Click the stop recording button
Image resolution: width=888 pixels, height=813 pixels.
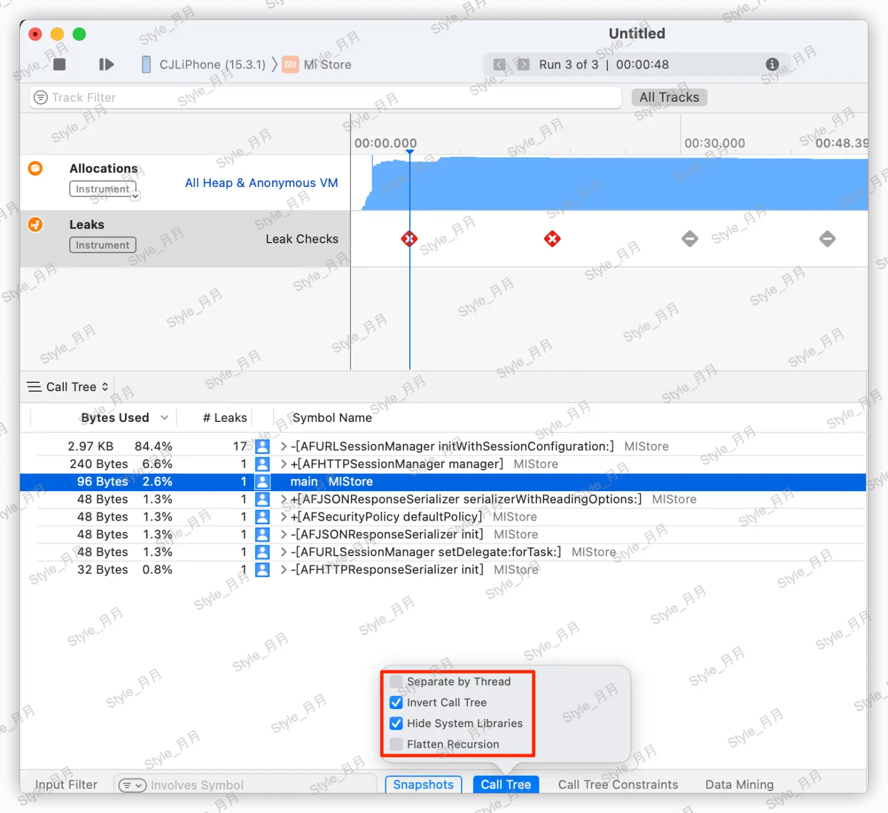click(x=59, y=64)
